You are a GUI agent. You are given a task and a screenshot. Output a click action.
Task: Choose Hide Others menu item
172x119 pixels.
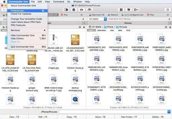(28, 39)
